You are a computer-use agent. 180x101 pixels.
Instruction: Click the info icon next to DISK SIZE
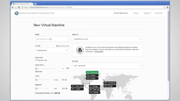tap(44, 65)
